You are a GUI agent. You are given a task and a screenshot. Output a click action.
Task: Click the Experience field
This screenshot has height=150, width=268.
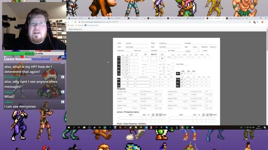tap(129, 51)
